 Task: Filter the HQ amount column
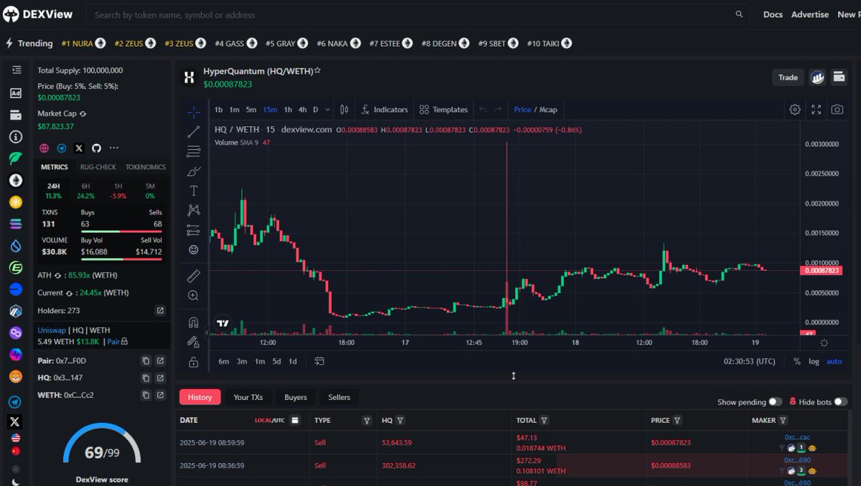click(x=400, y=421)
